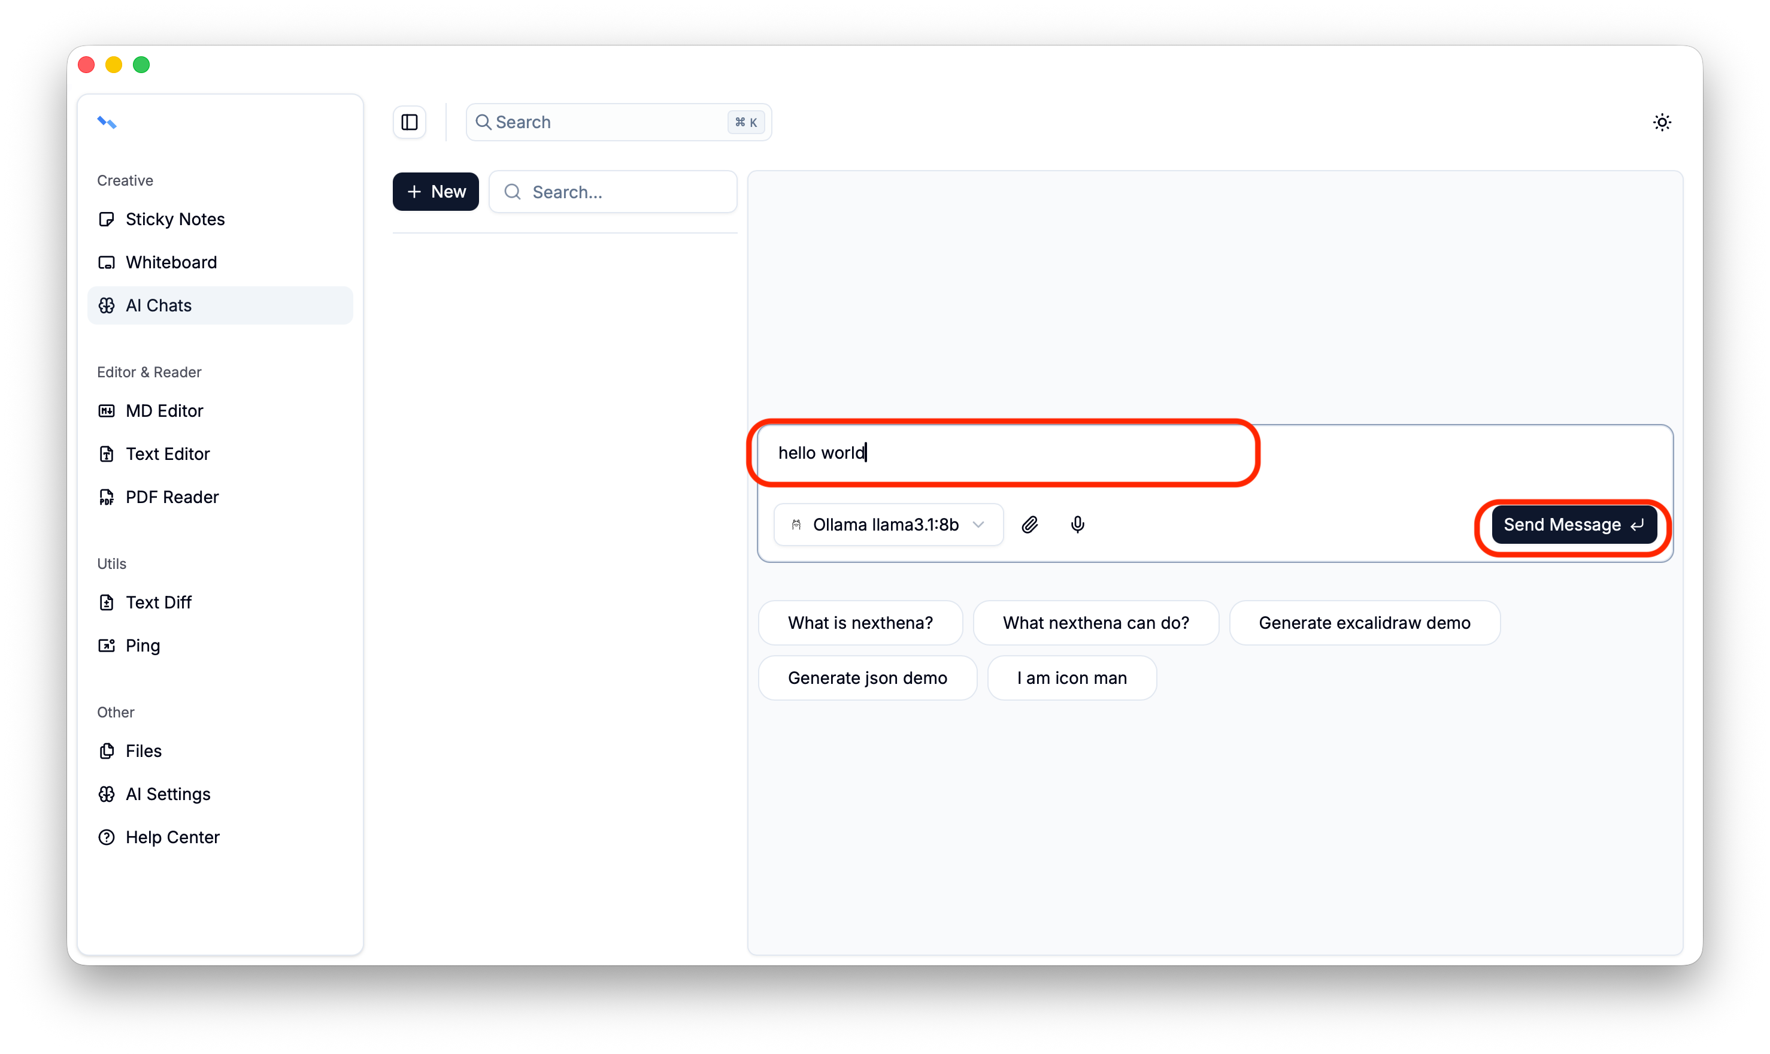
Task: Open the PDF Reader item
Action: (172, 497)
